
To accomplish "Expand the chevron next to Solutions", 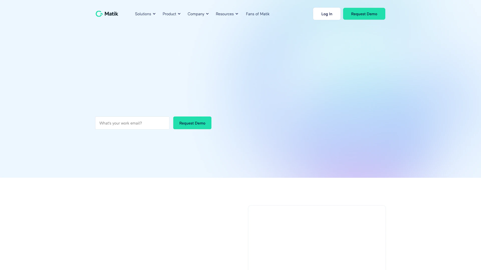I will tap(154, 14).
